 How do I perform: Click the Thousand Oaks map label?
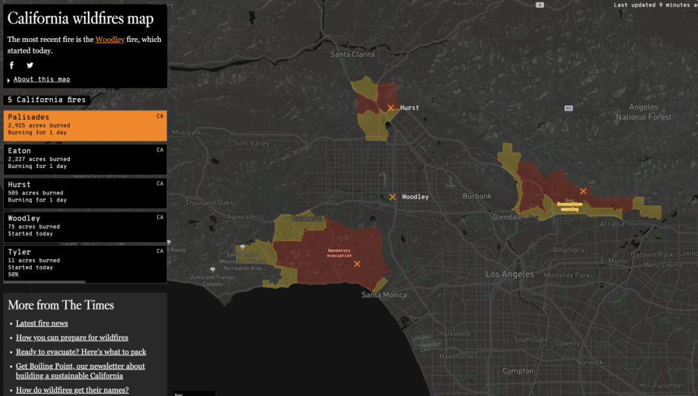(x=209, y=202)
